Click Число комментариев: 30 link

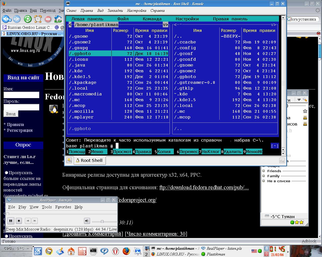pos(156,234)
